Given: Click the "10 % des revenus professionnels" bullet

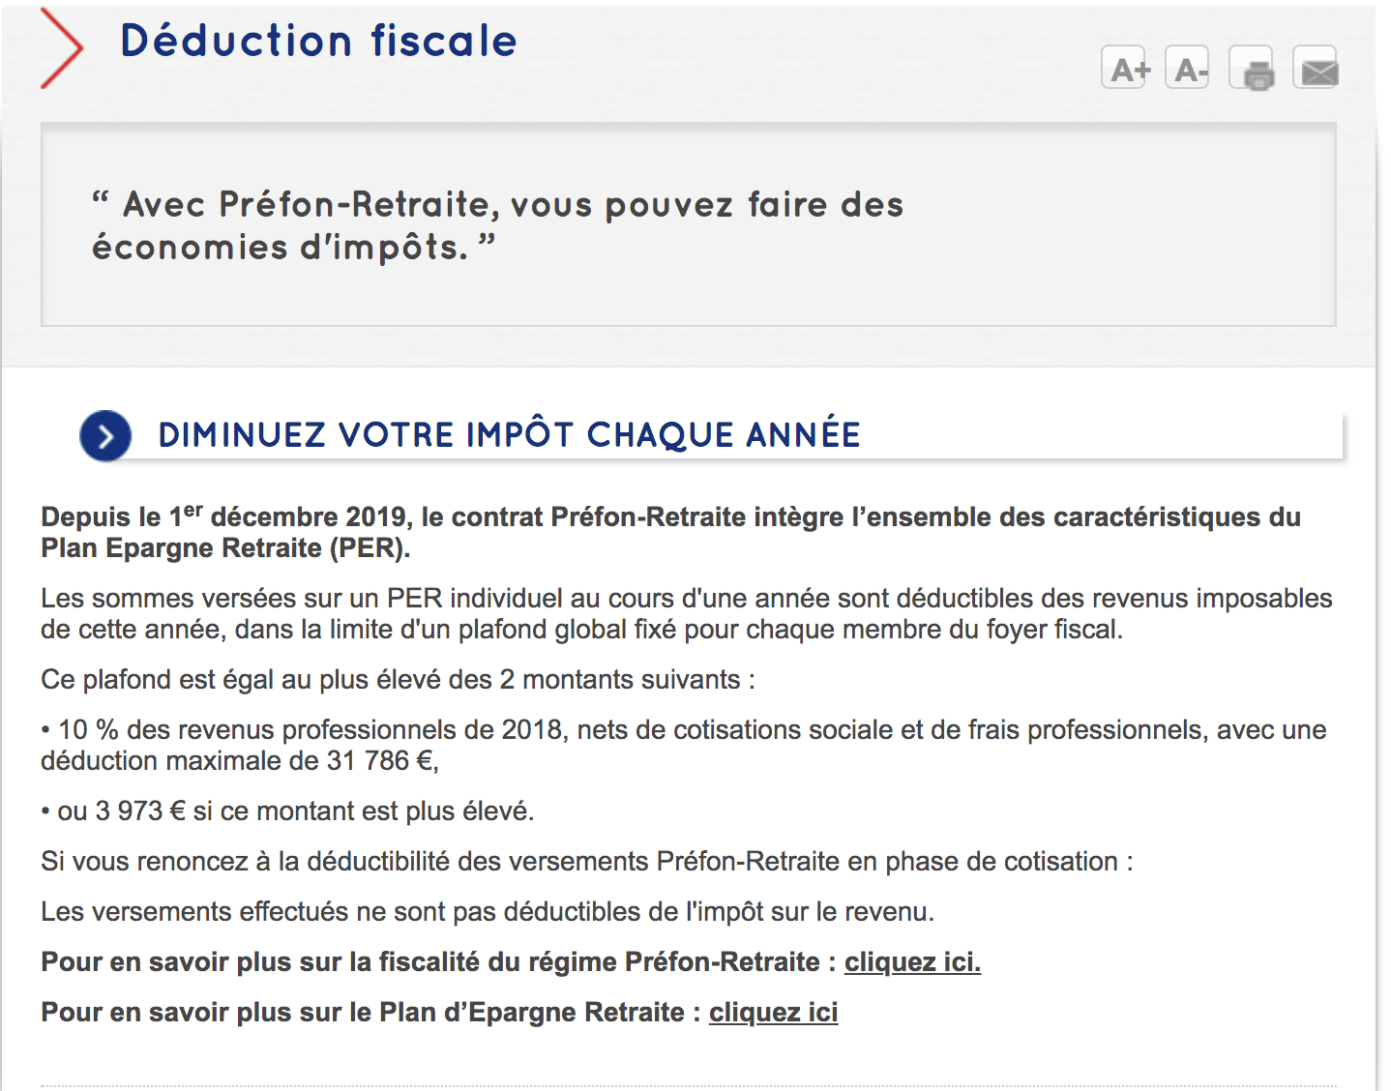Looking at the screenshot, I should pyautogui.click(x=683, y=745).
